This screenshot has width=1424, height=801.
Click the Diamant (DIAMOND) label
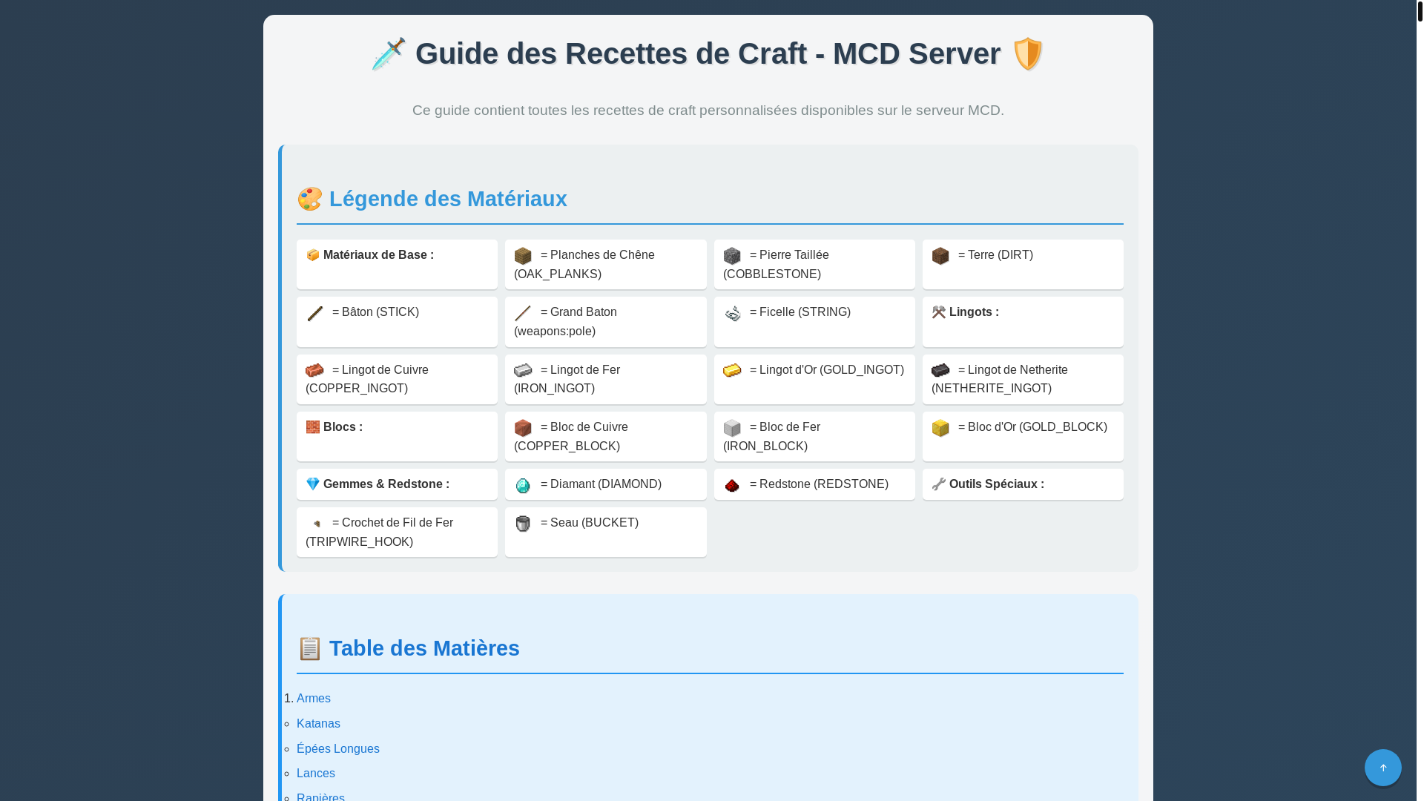click(601, 484)
